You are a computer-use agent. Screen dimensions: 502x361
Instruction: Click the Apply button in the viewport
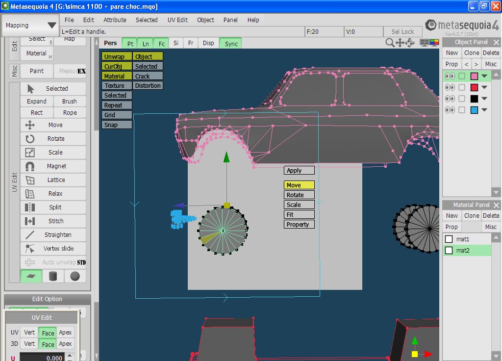[299, 171]
